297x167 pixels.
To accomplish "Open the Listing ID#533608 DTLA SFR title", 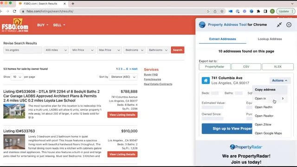I will (52, 96).
